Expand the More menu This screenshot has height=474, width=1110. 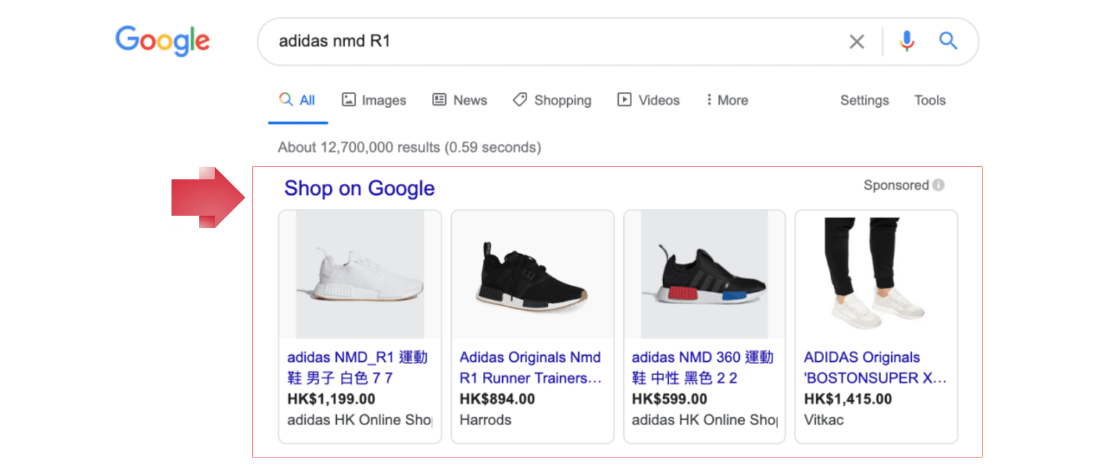pyautogui.click(x=727, y=100)
